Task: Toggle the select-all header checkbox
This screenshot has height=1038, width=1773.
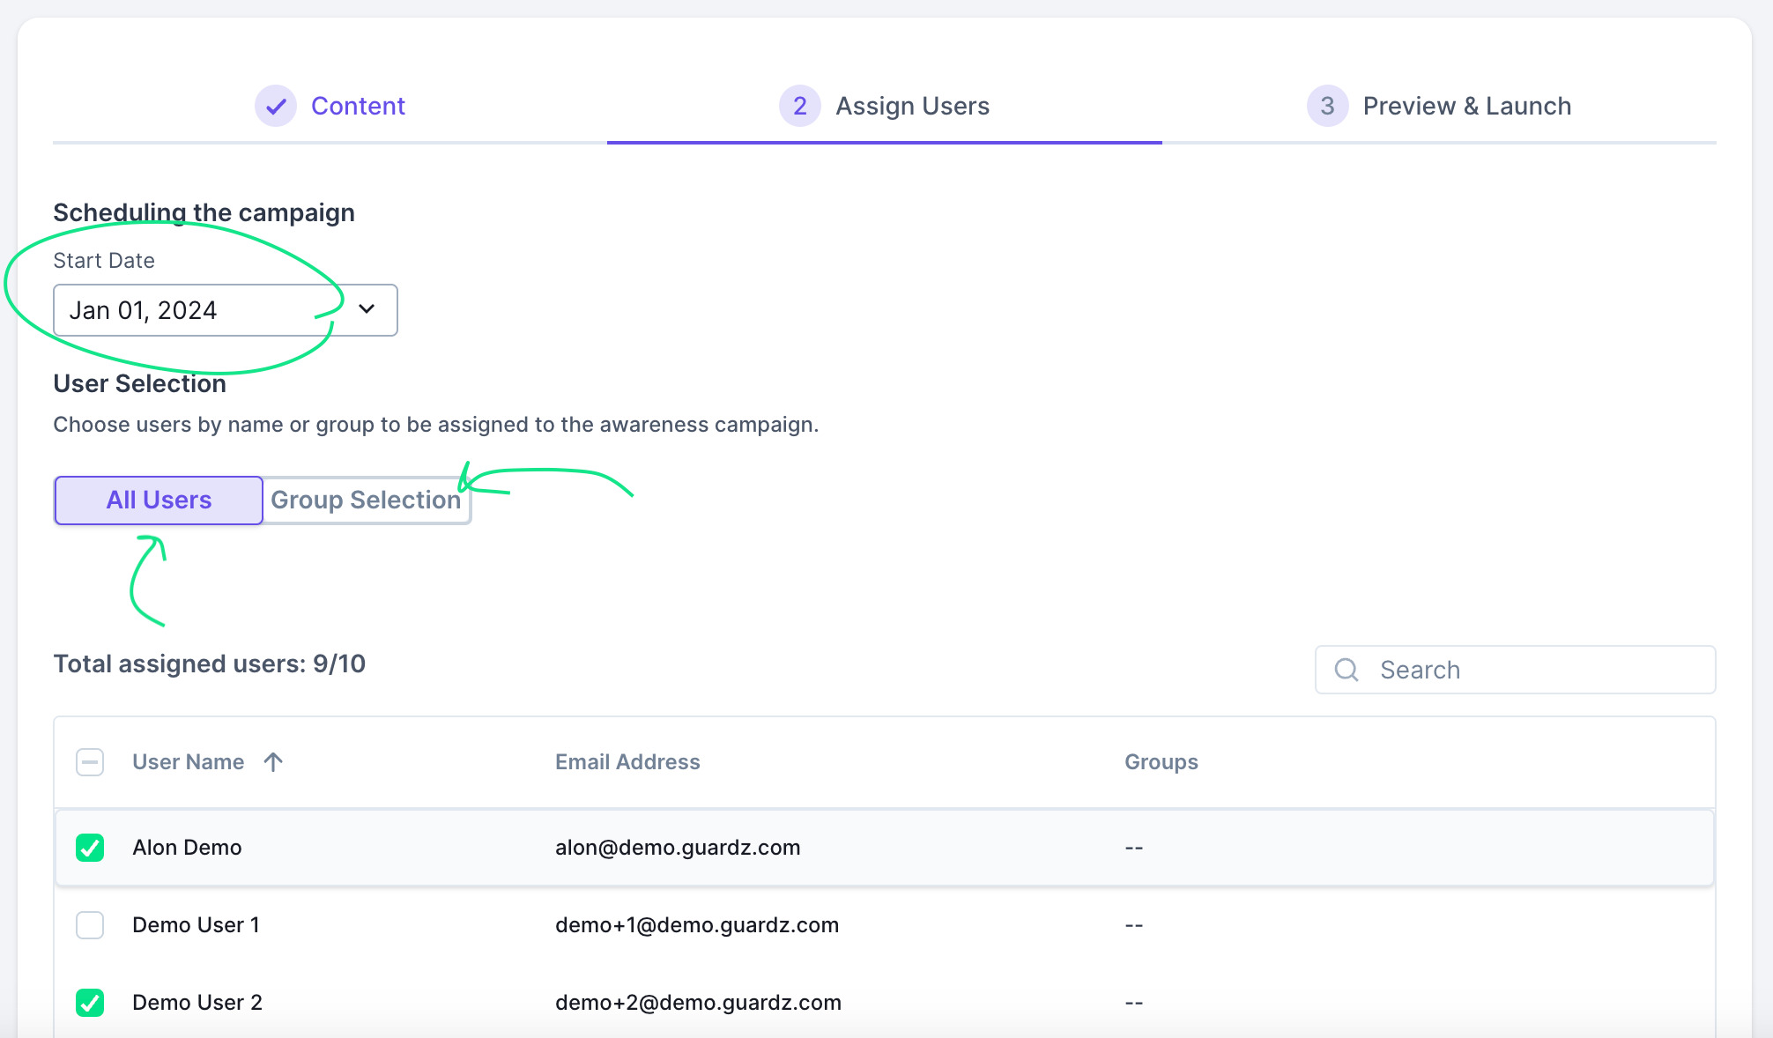Action: (x=90, y=762)
